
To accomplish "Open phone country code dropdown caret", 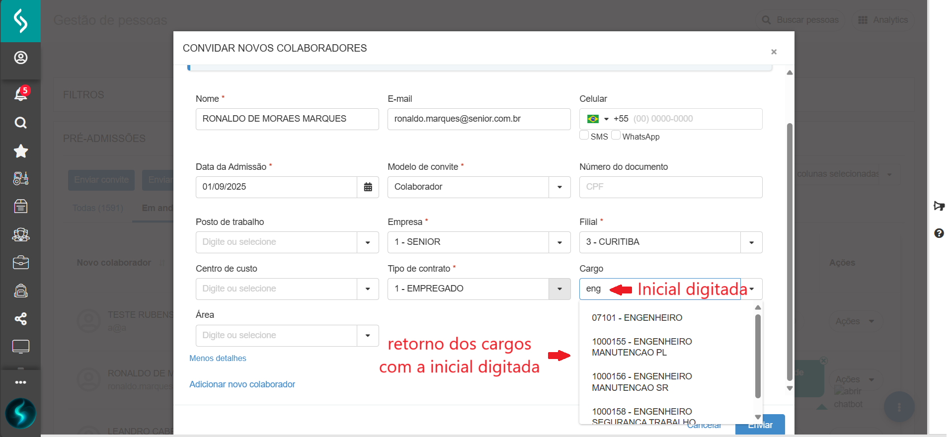I will (x=606, y=119).
